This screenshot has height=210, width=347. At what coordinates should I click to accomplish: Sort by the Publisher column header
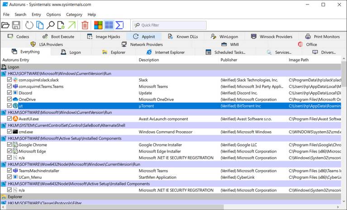pyautogui.click(x=229, y=60)
